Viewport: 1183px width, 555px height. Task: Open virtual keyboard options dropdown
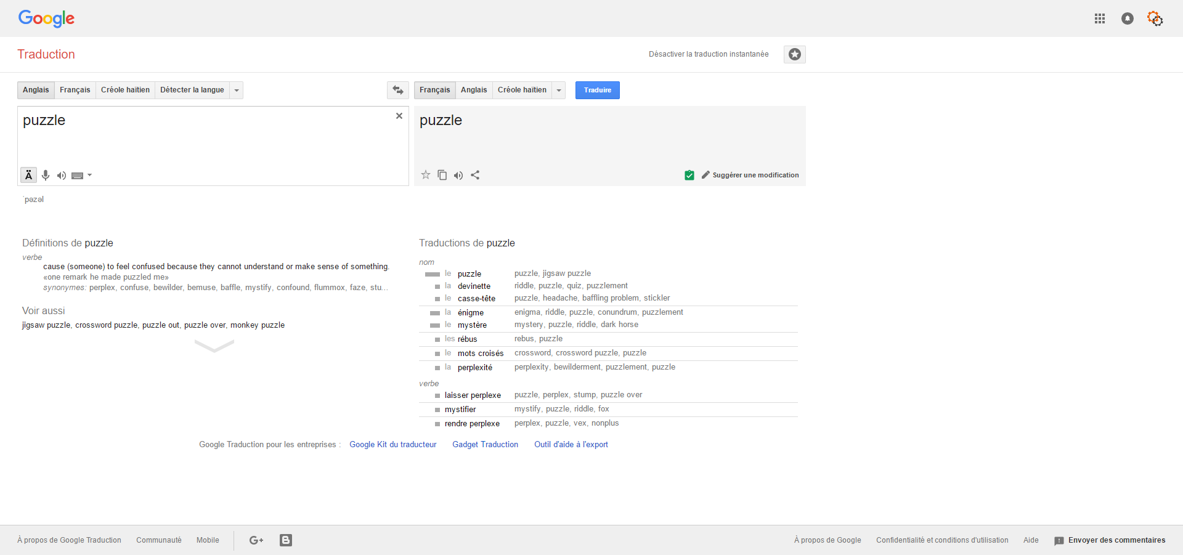tap(89, 176)
